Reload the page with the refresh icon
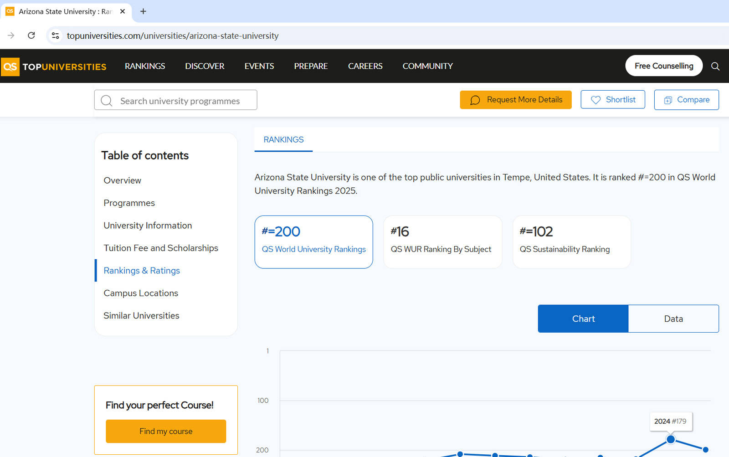Image resolution: width=729 pixels, height=457 pixels. 31,36
